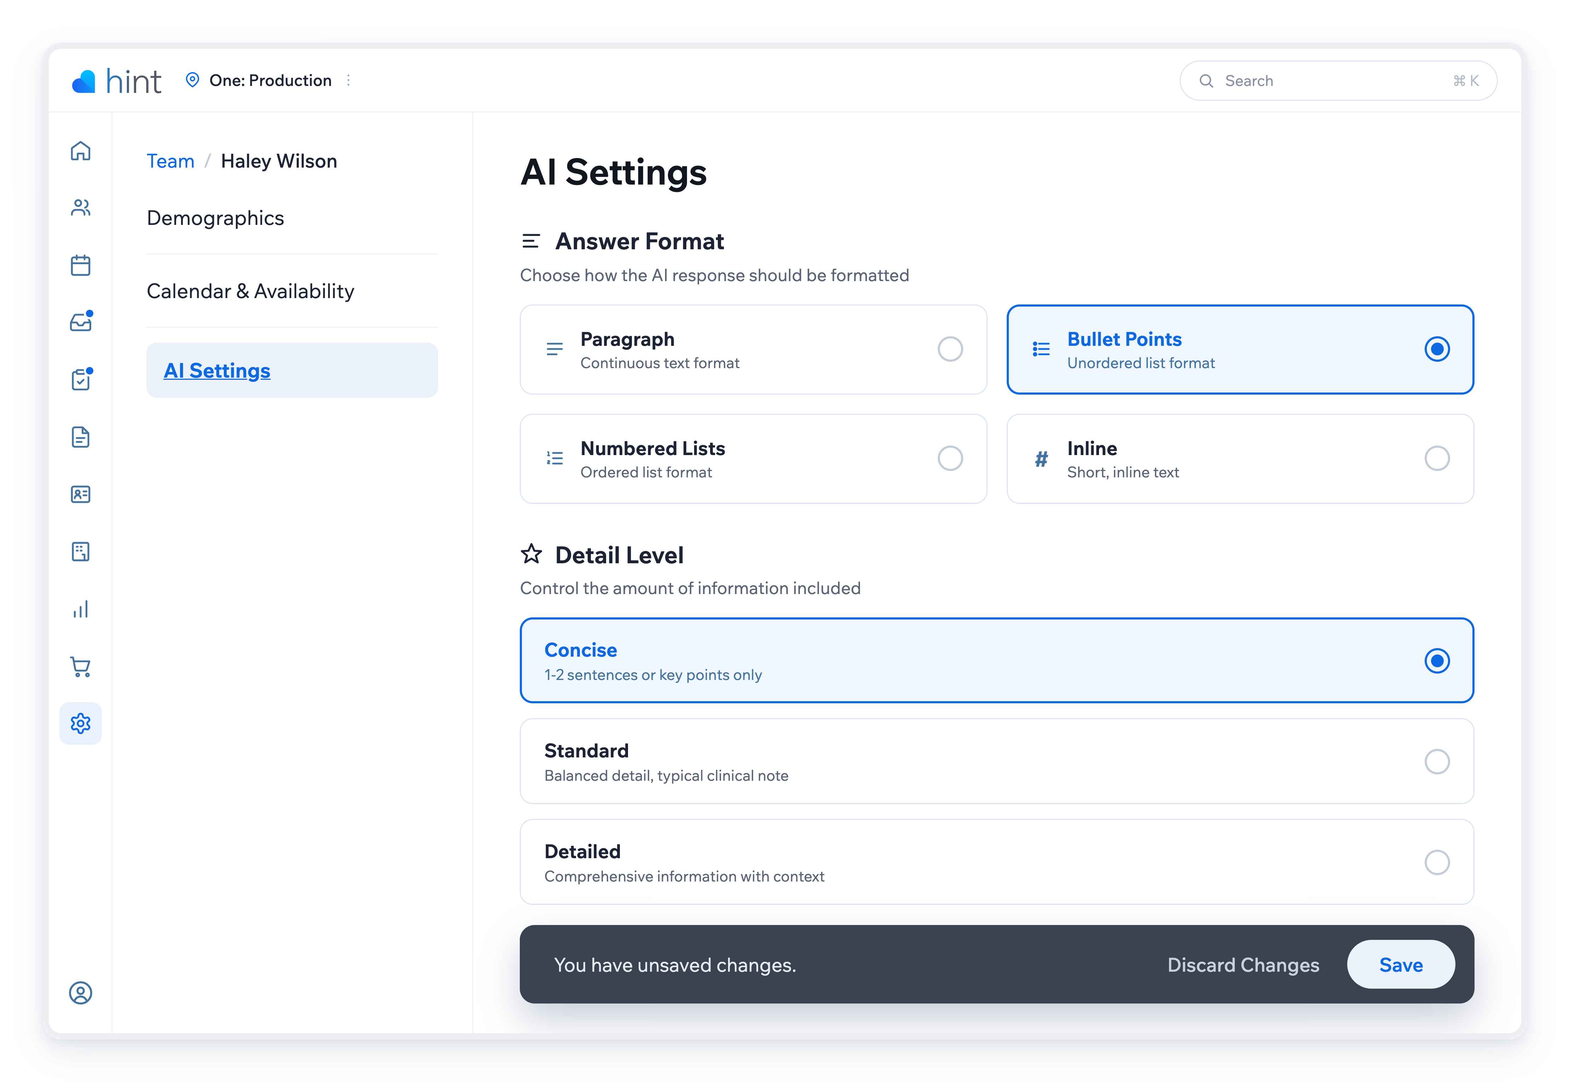Open the shopping cart icon
The width and height of the screenshot is (1570, 1082).
(81, 667)
